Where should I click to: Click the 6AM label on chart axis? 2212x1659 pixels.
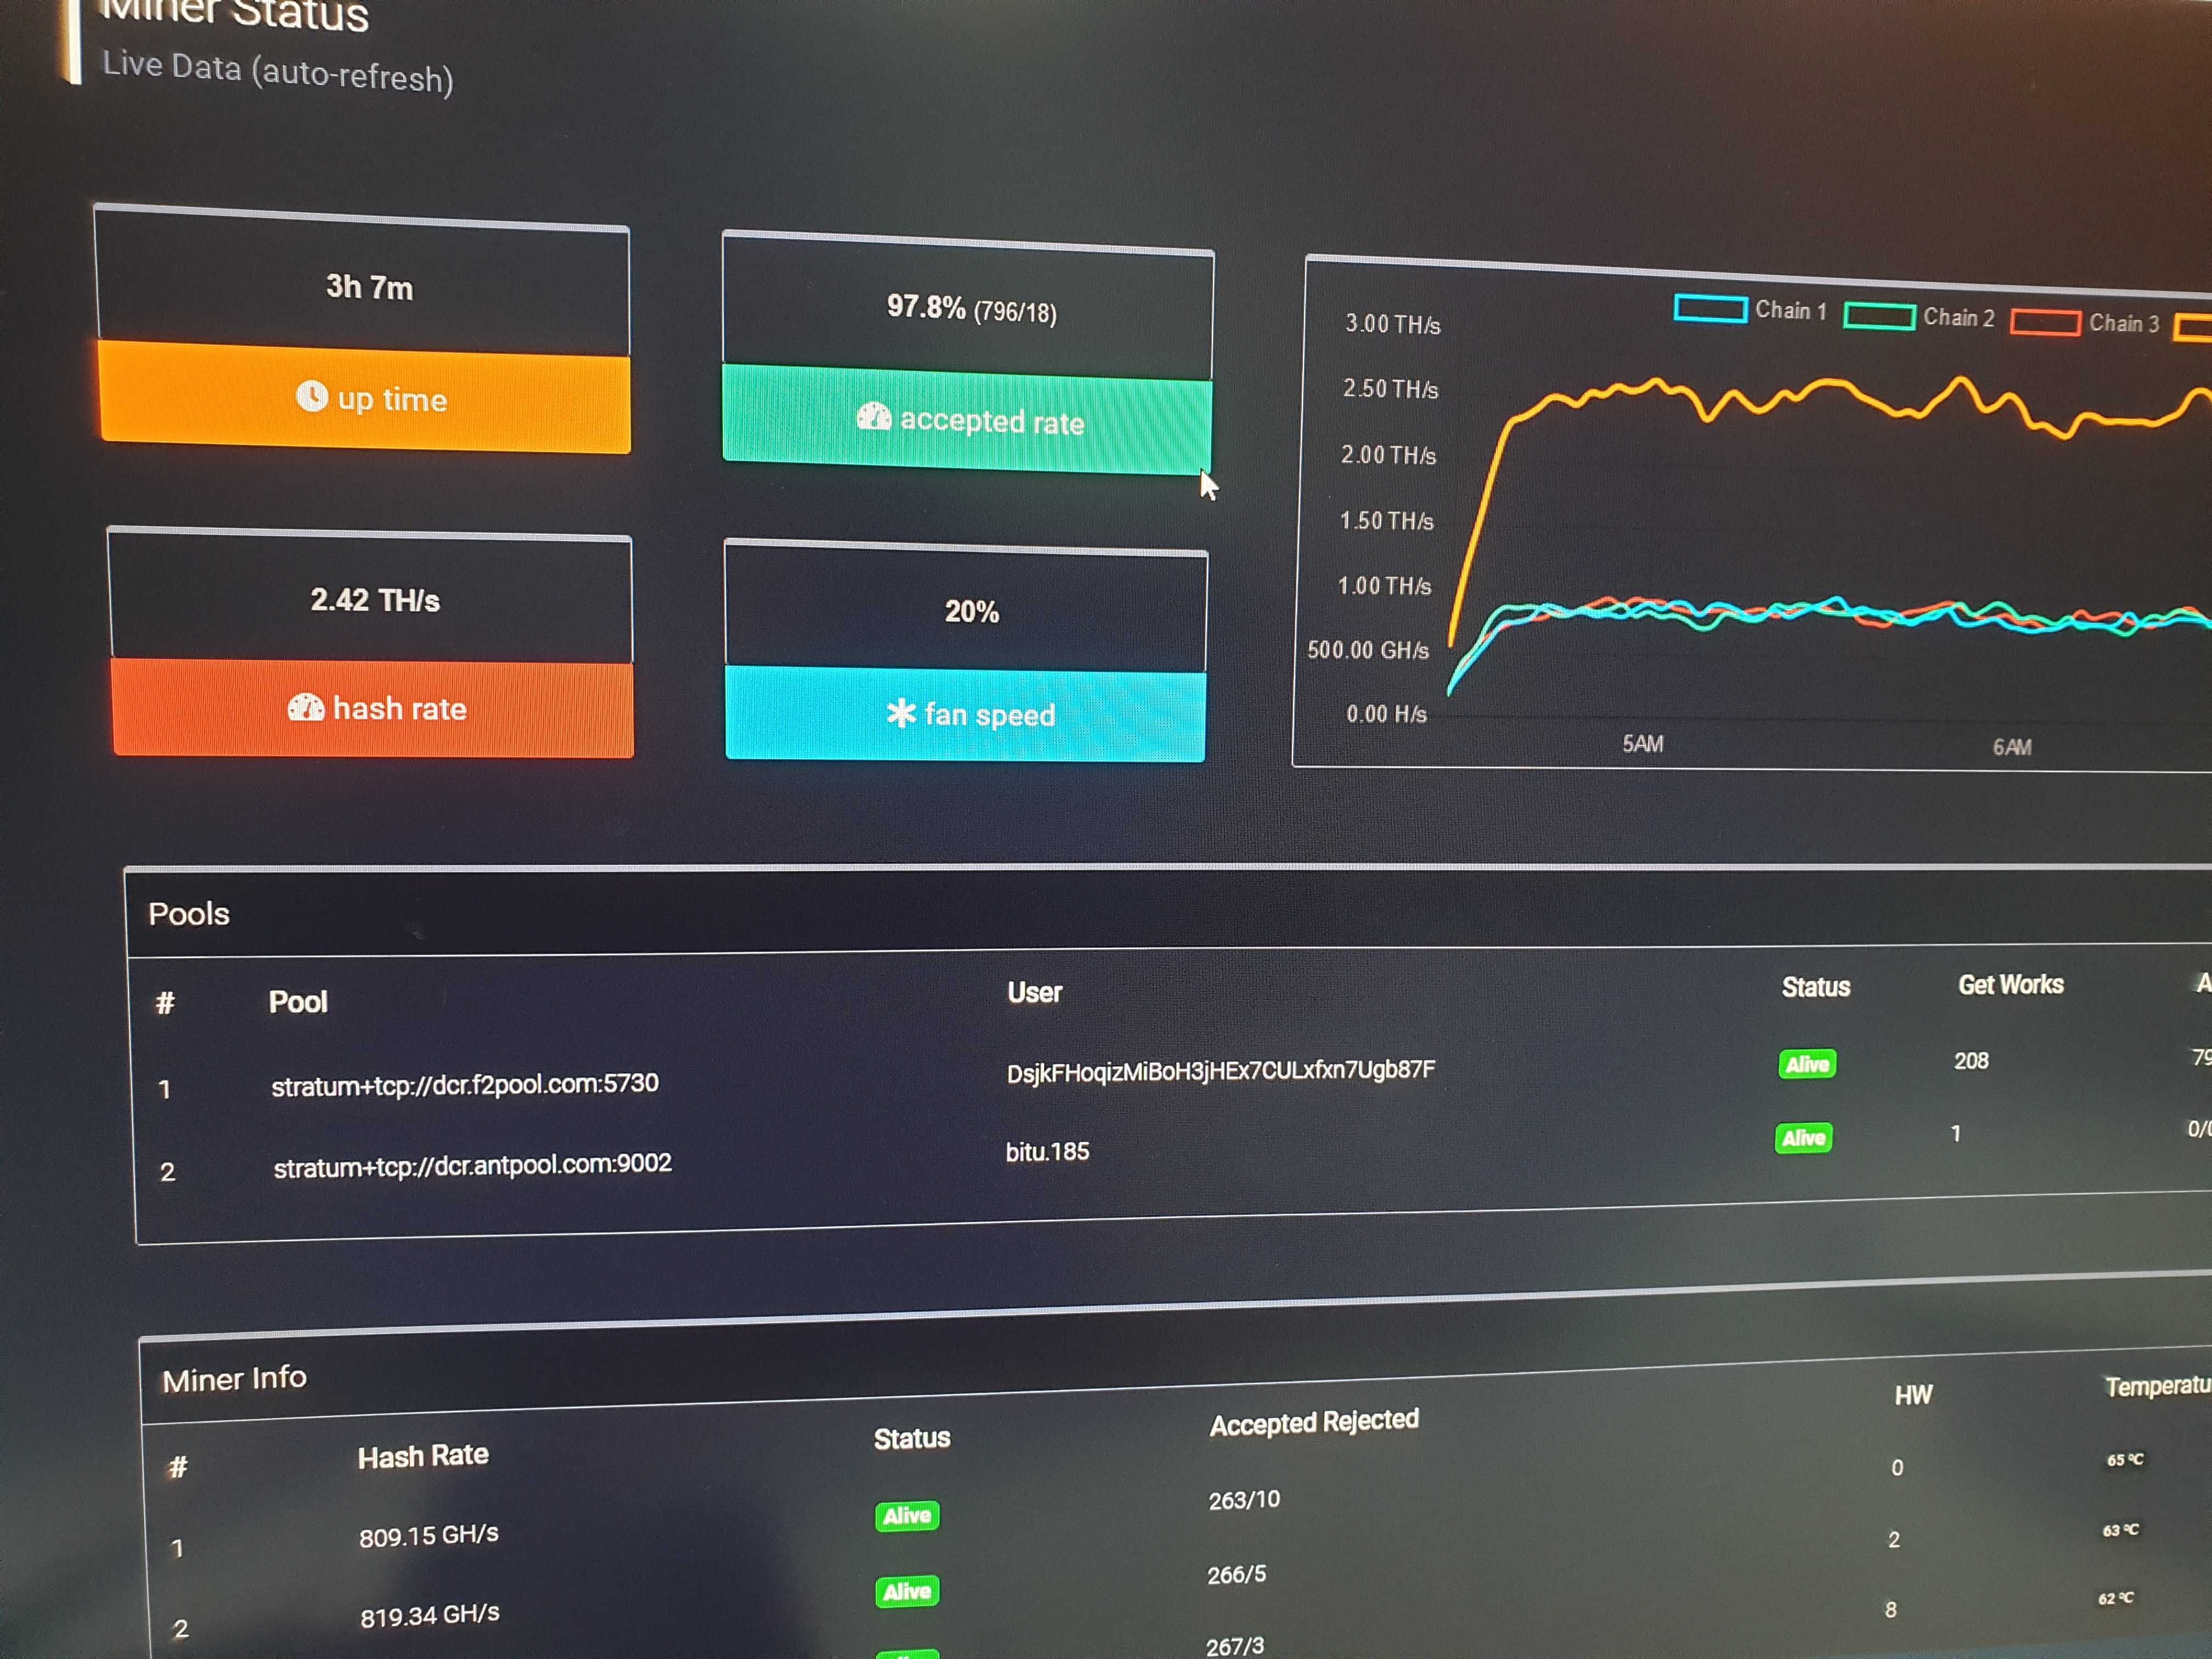pos(2012,747)
